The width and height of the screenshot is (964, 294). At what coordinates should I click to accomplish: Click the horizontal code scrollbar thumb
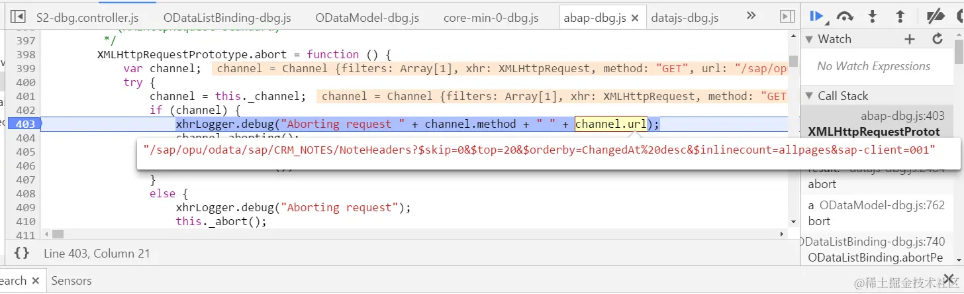[x=58, y=234]
